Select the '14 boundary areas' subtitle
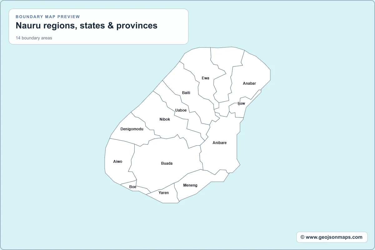 tap(34, 38)
